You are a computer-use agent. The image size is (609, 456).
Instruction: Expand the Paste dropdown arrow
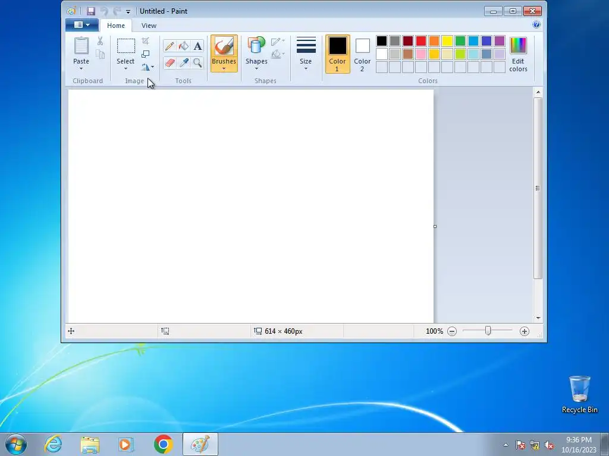coord(81,69)
